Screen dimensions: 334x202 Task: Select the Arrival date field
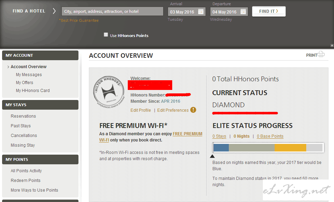tap(186, 12)
